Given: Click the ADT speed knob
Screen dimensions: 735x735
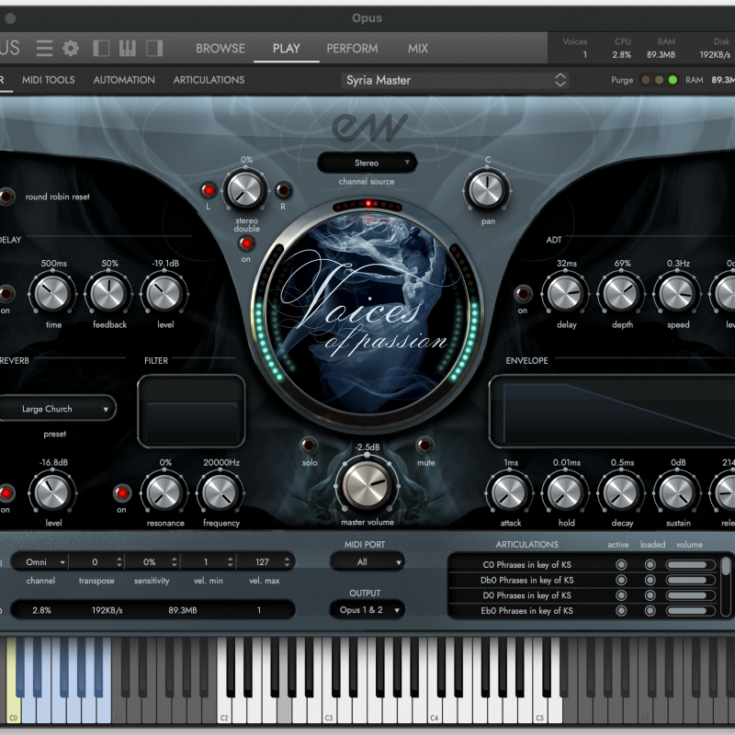Looking at the screenshot, I should click(x=677, y=293).
